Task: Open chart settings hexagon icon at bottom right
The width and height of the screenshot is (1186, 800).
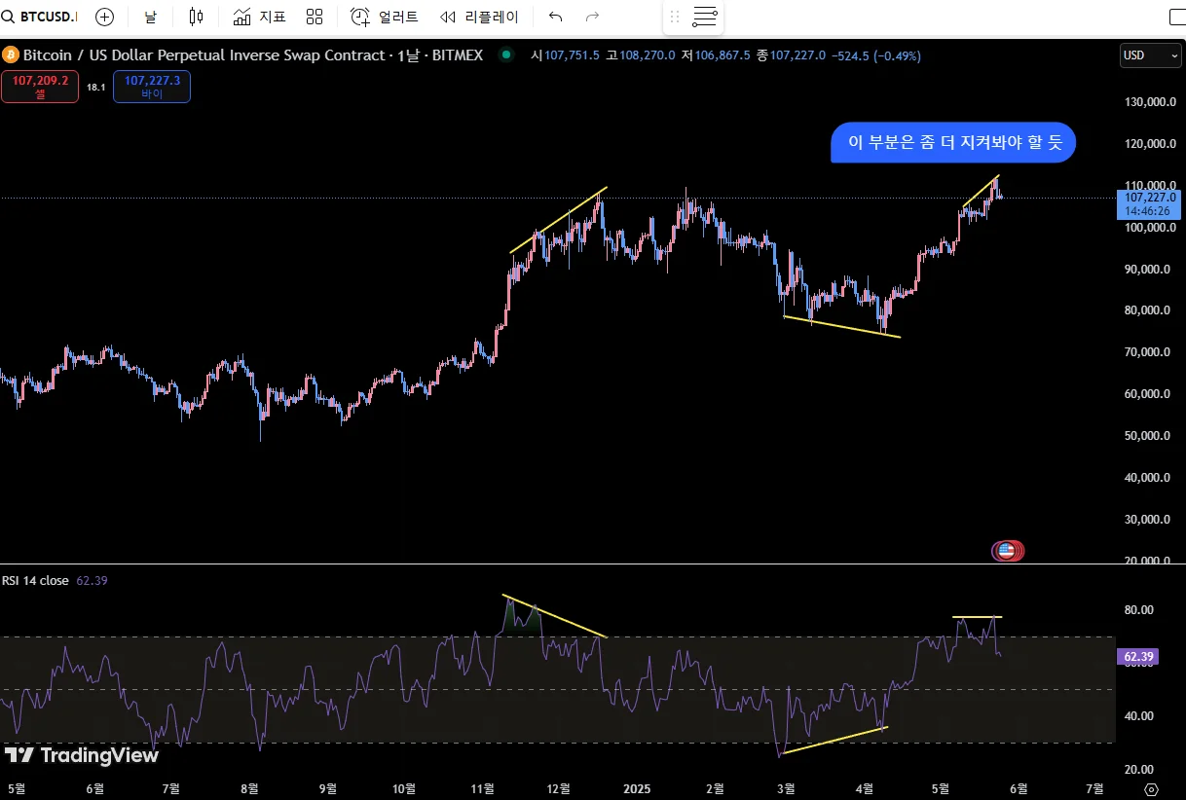Action: coord(1151,788)
